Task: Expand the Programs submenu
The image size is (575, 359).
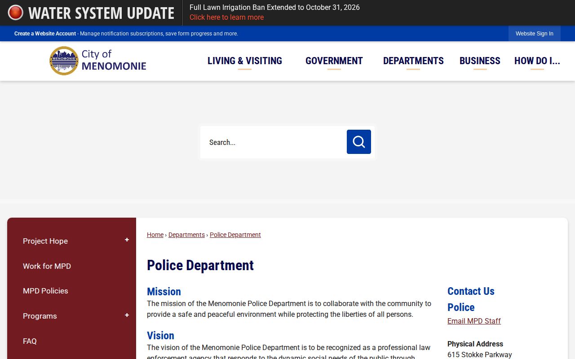Action: coord(127,315)
